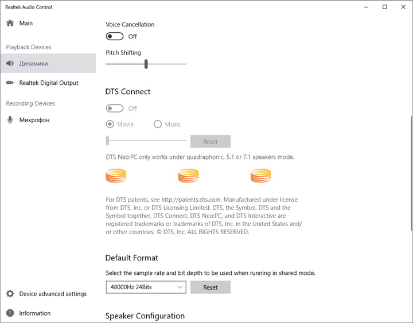The width and height of the screenshot is (413, 323).
Task: Toggle the DTS Connect switch
Action: pos(115,108)
